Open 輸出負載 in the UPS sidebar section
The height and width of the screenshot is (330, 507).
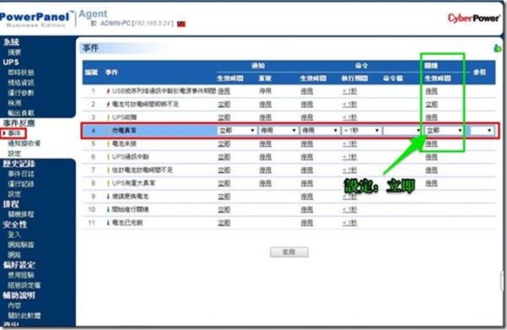tap(21, 113)
